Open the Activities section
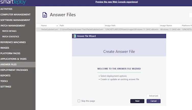The width and height of the screenshot is (192, 110). coord(6,9)
